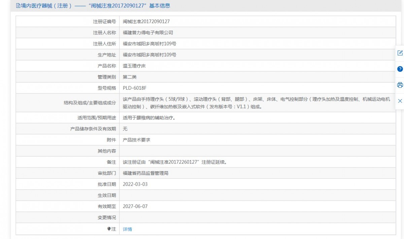This screenshot has width=404, height=239.
Task: Click 生产地址 address value 福安市城阳乡高坂村109号
Action: coord(149,55)
